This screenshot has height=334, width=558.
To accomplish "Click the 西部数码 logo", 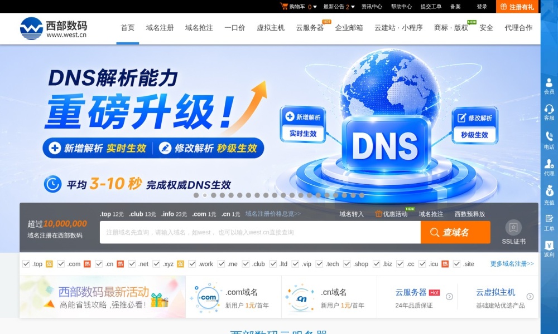I will pos(53,27).
